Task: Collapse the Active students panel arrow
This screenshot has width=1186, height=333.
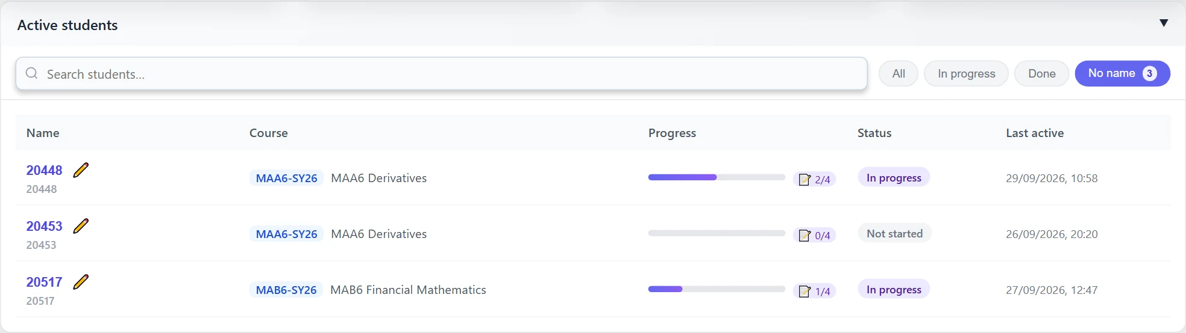Action: tap(1164, 23)
